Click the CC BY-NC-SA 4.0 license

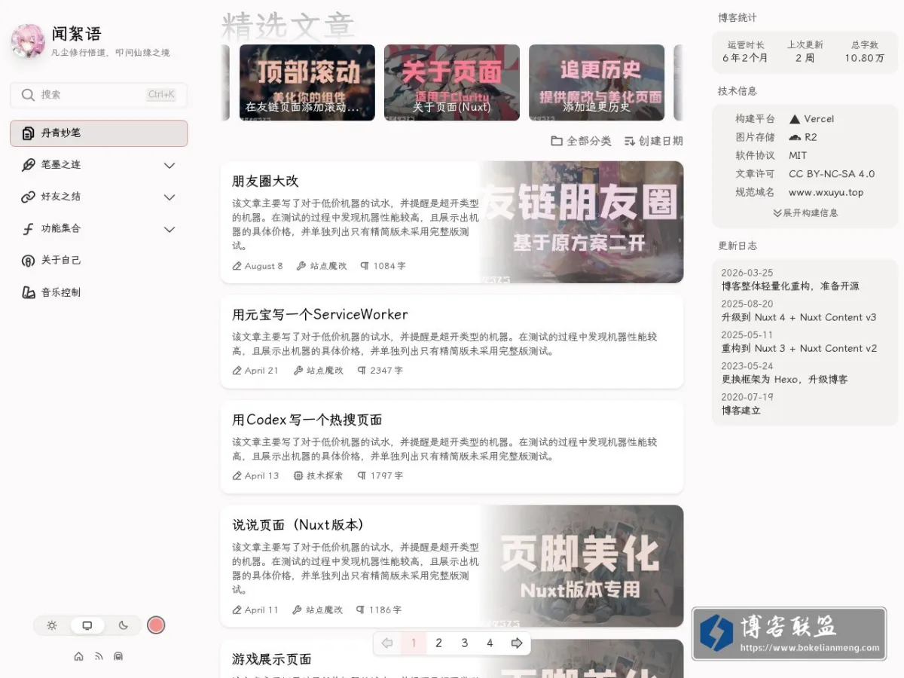tap(832, 174)
